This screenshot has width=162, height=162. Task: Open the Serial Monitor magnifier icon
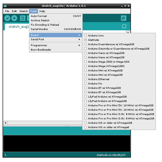(x=124, y=18)
